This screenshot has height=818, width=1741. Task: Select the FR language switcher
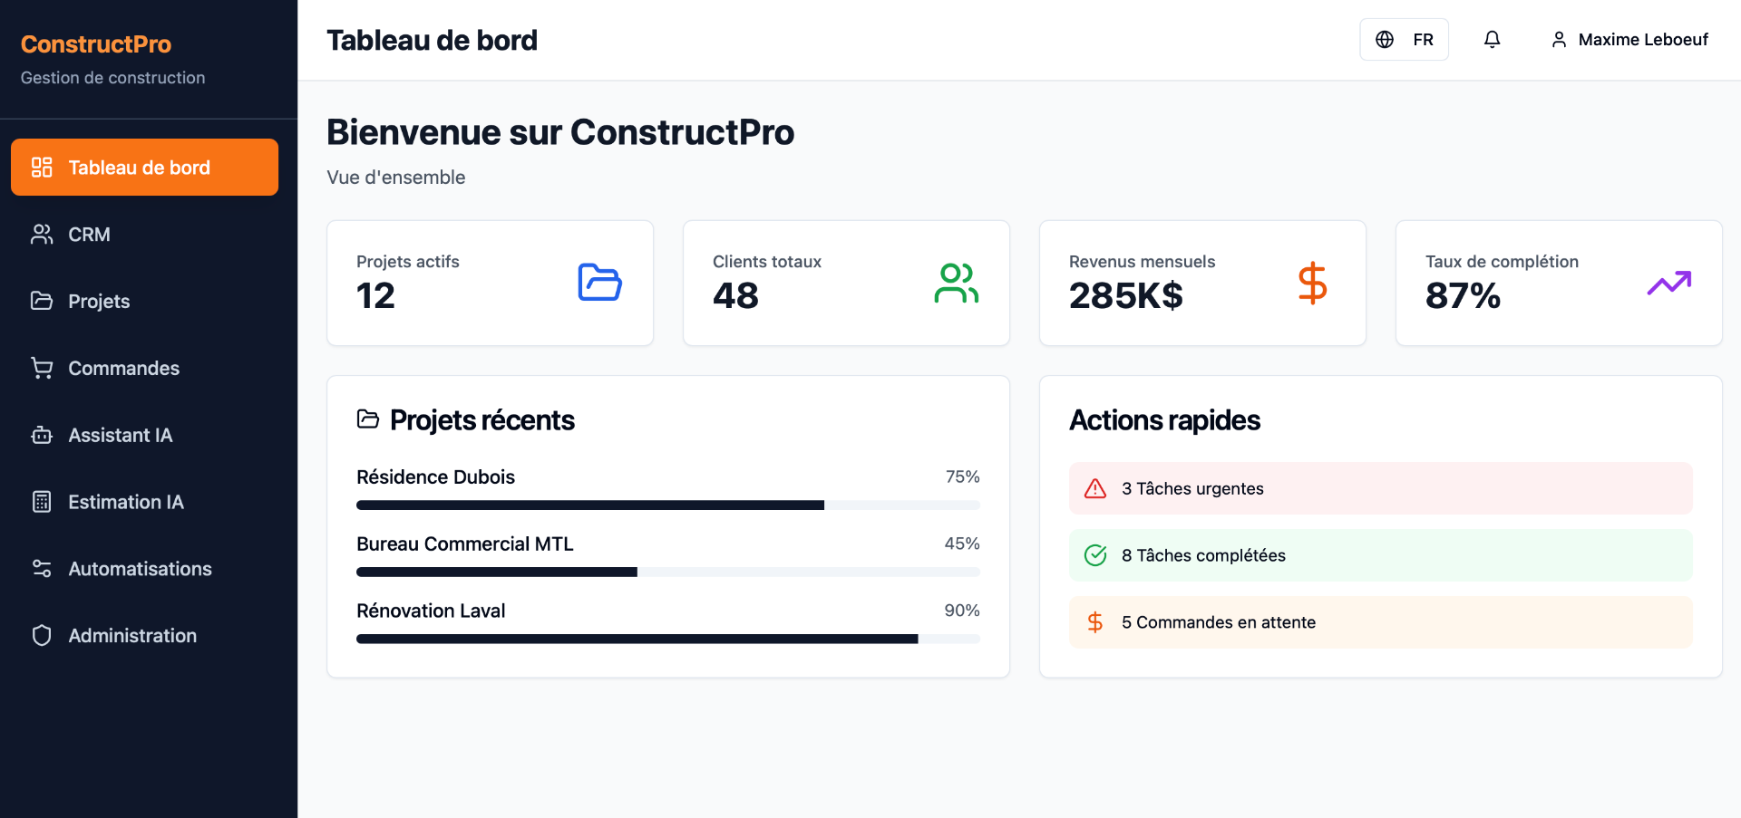tap(1423, 39)
